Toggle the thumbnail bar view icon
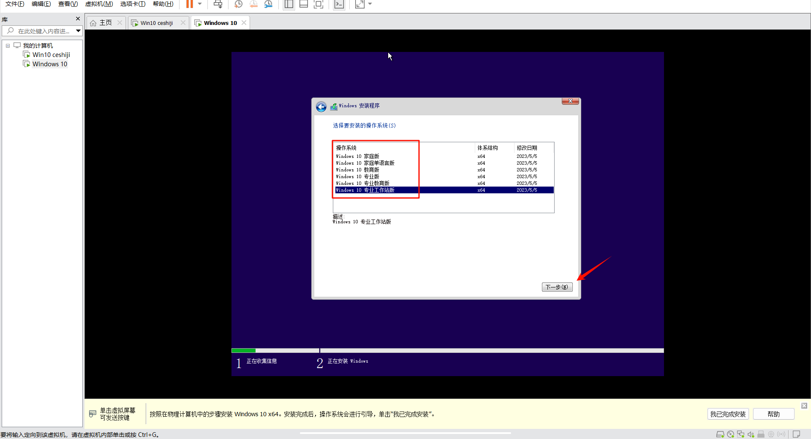 click(303, 4)
